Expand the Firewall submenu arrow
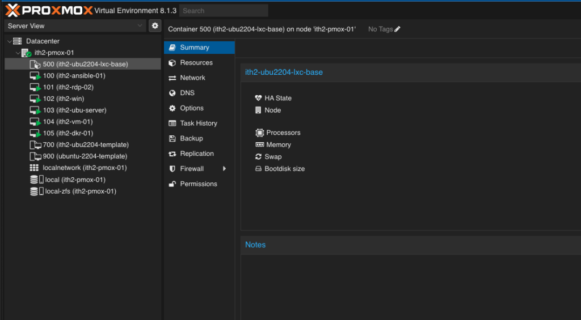This screenshot has height=320, width=581. [x=224, y=169]
